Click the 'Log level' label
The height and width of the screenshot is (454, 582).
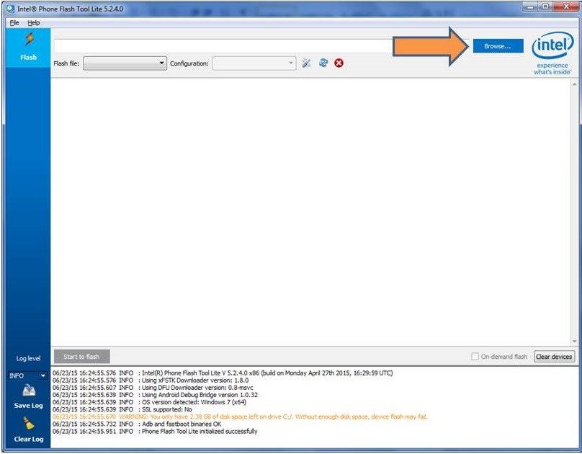click(28, 359)
